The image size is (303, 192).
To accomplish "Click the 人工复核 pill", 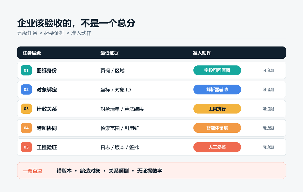I will 217,147.
